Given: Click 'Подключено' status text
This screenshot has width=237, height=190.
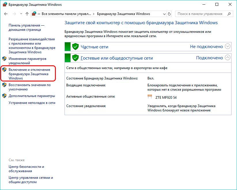Looking at the screenshot, I should pyautogui.click(x=209, y=58).
